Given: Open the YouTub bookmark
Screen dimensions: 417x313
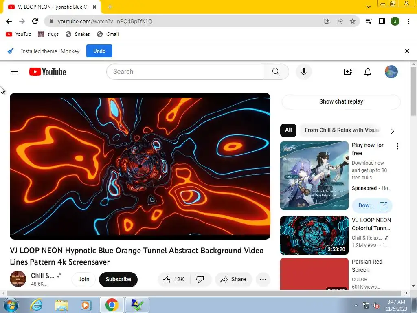Looking at the screenshot, I should pyautogui.click(x=18, y=34).
